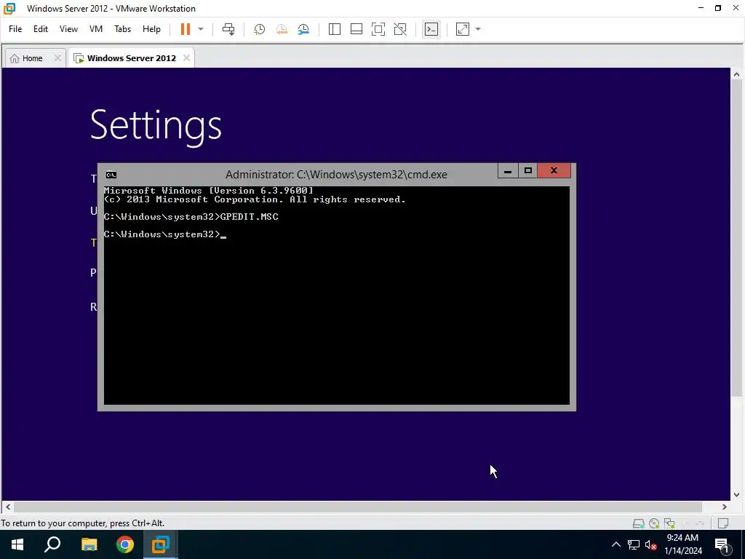Click the GPEDIT.MSC command text
The image size is (745, 559).
250,217
